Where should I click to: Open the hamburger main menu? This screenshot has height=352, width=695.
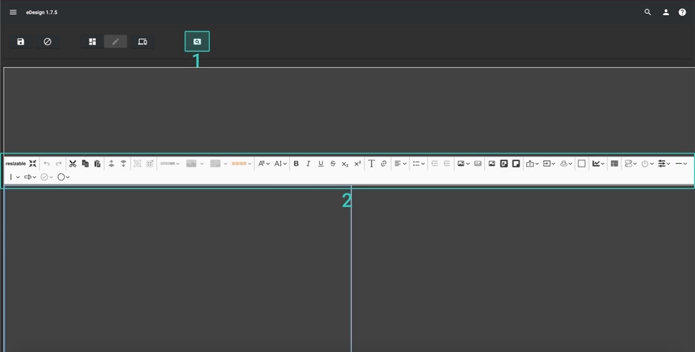[13, 12]
